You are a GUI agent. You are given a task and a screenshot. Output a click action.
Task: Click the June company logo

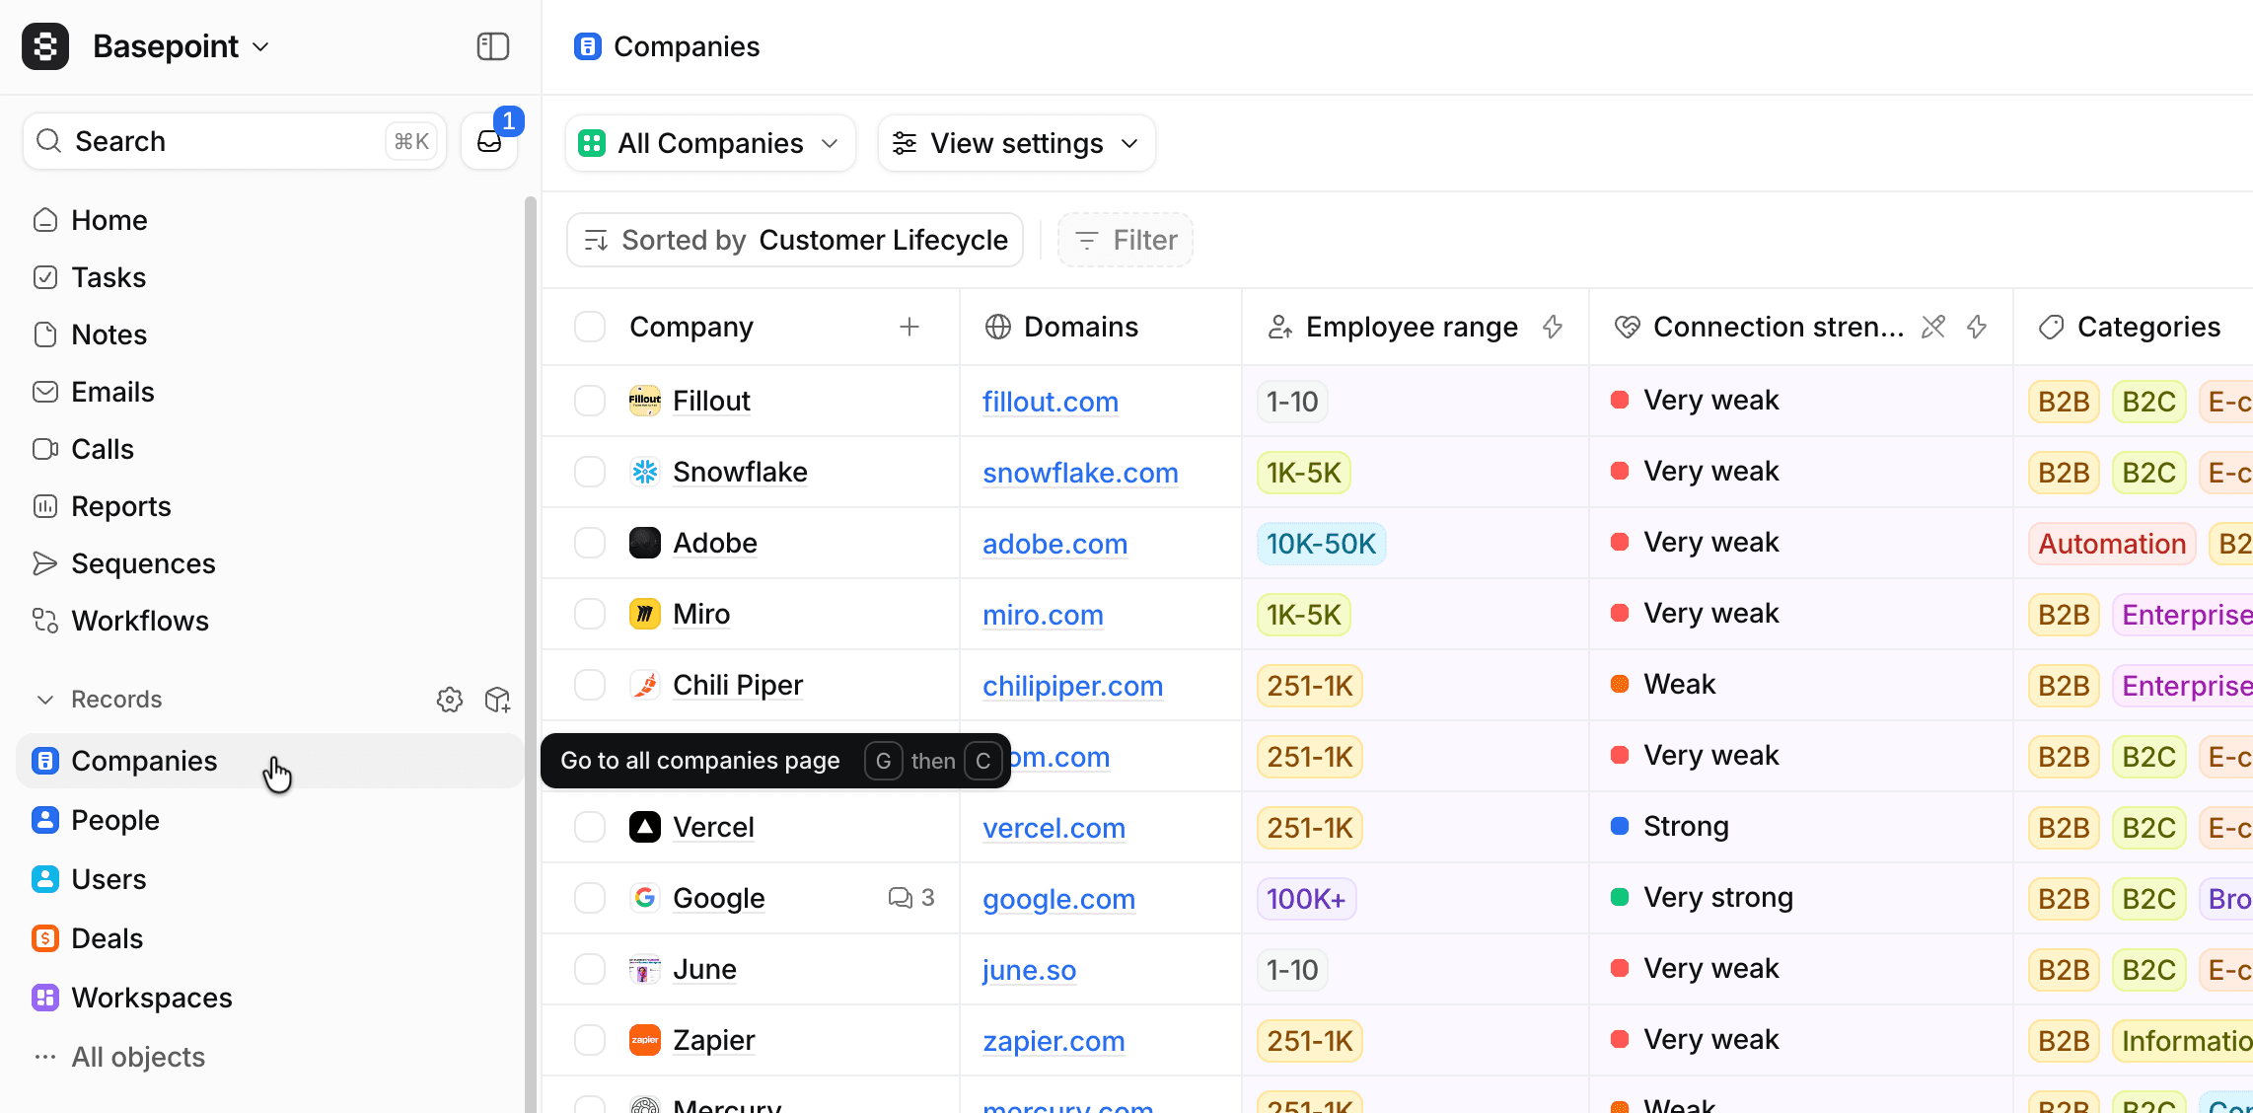(x=645, y=969)
